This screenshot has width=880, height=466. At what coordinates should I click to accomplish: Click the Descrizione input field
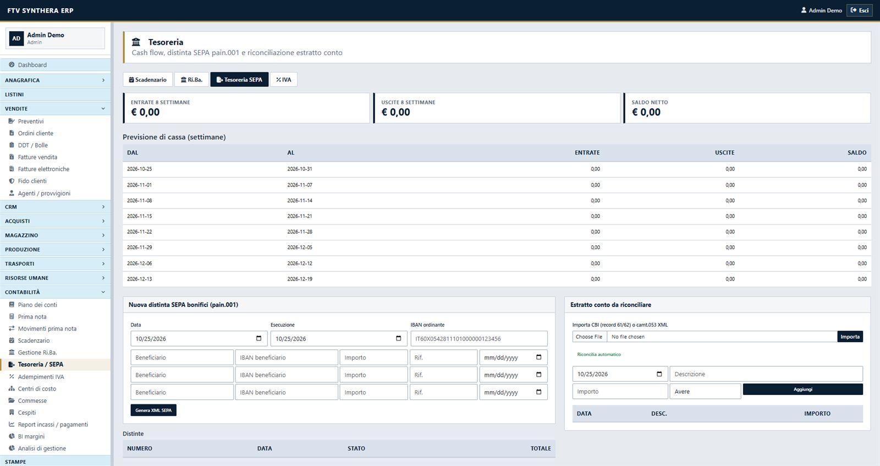pos(766,374)
